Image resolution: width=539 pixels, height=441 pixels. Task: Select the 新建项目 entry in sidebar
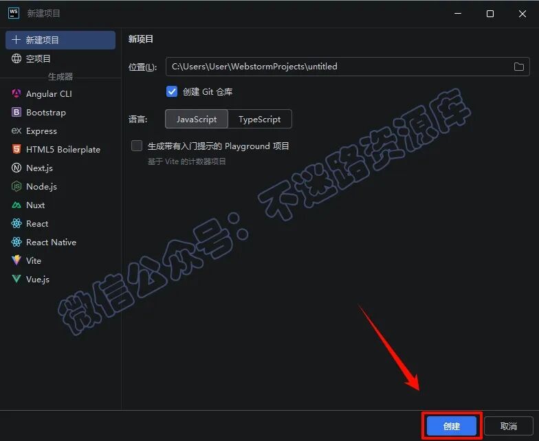(x=60, y=40)
